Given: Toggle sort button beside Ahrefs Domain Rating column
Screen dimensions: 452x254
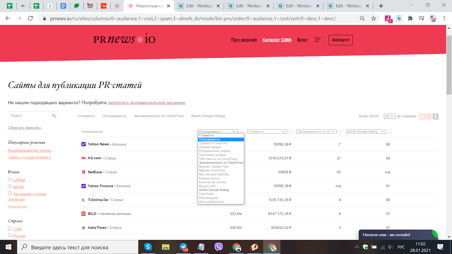Looking at the screenshot, I should [389, 132].
